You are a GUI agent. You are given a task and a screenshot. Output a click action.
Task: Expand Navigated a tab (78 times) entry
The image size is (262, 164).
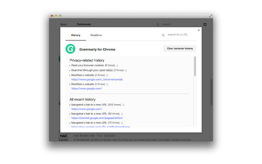(x=70, y=123)
